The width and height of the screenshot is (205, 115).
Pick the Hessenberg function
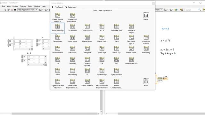[72, 70]
